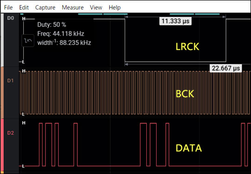Image resolution: width=251 pixels, height=174 pixels.
Task: Open the Edit menu
Action: pyautogui.click(x=24, y=7)
